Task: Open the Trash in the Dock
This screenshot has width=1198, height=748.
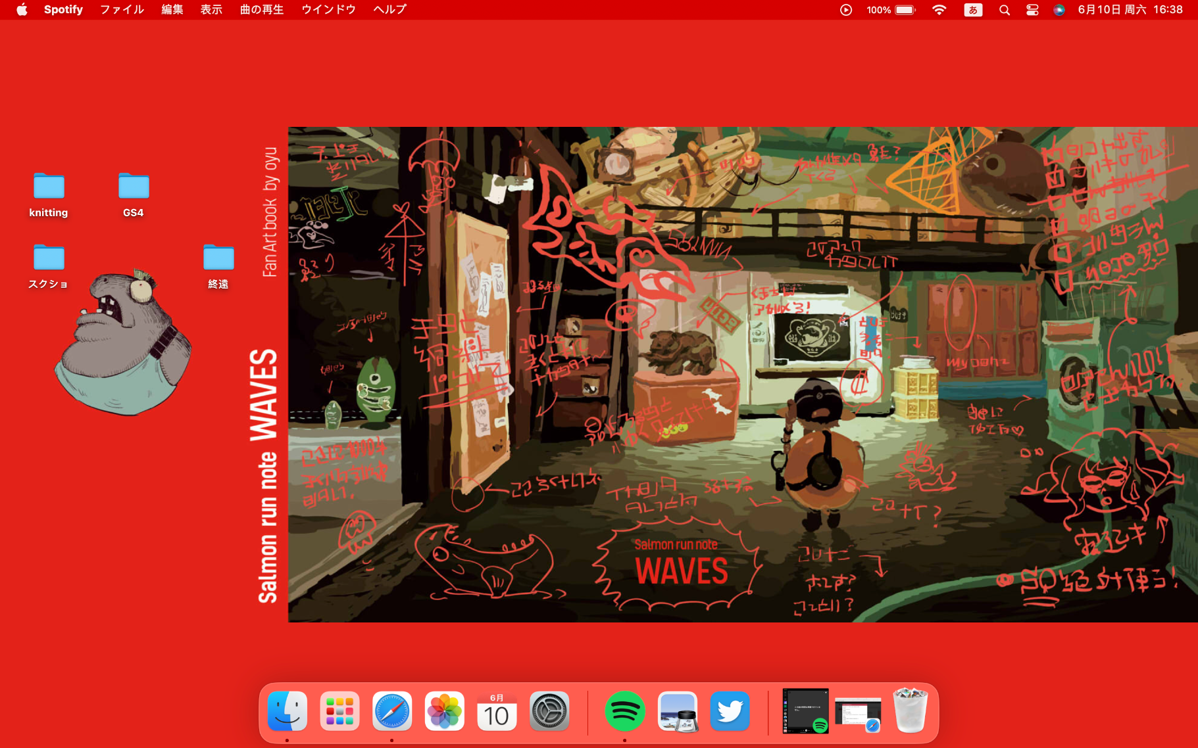Action: tap(911, 711)
